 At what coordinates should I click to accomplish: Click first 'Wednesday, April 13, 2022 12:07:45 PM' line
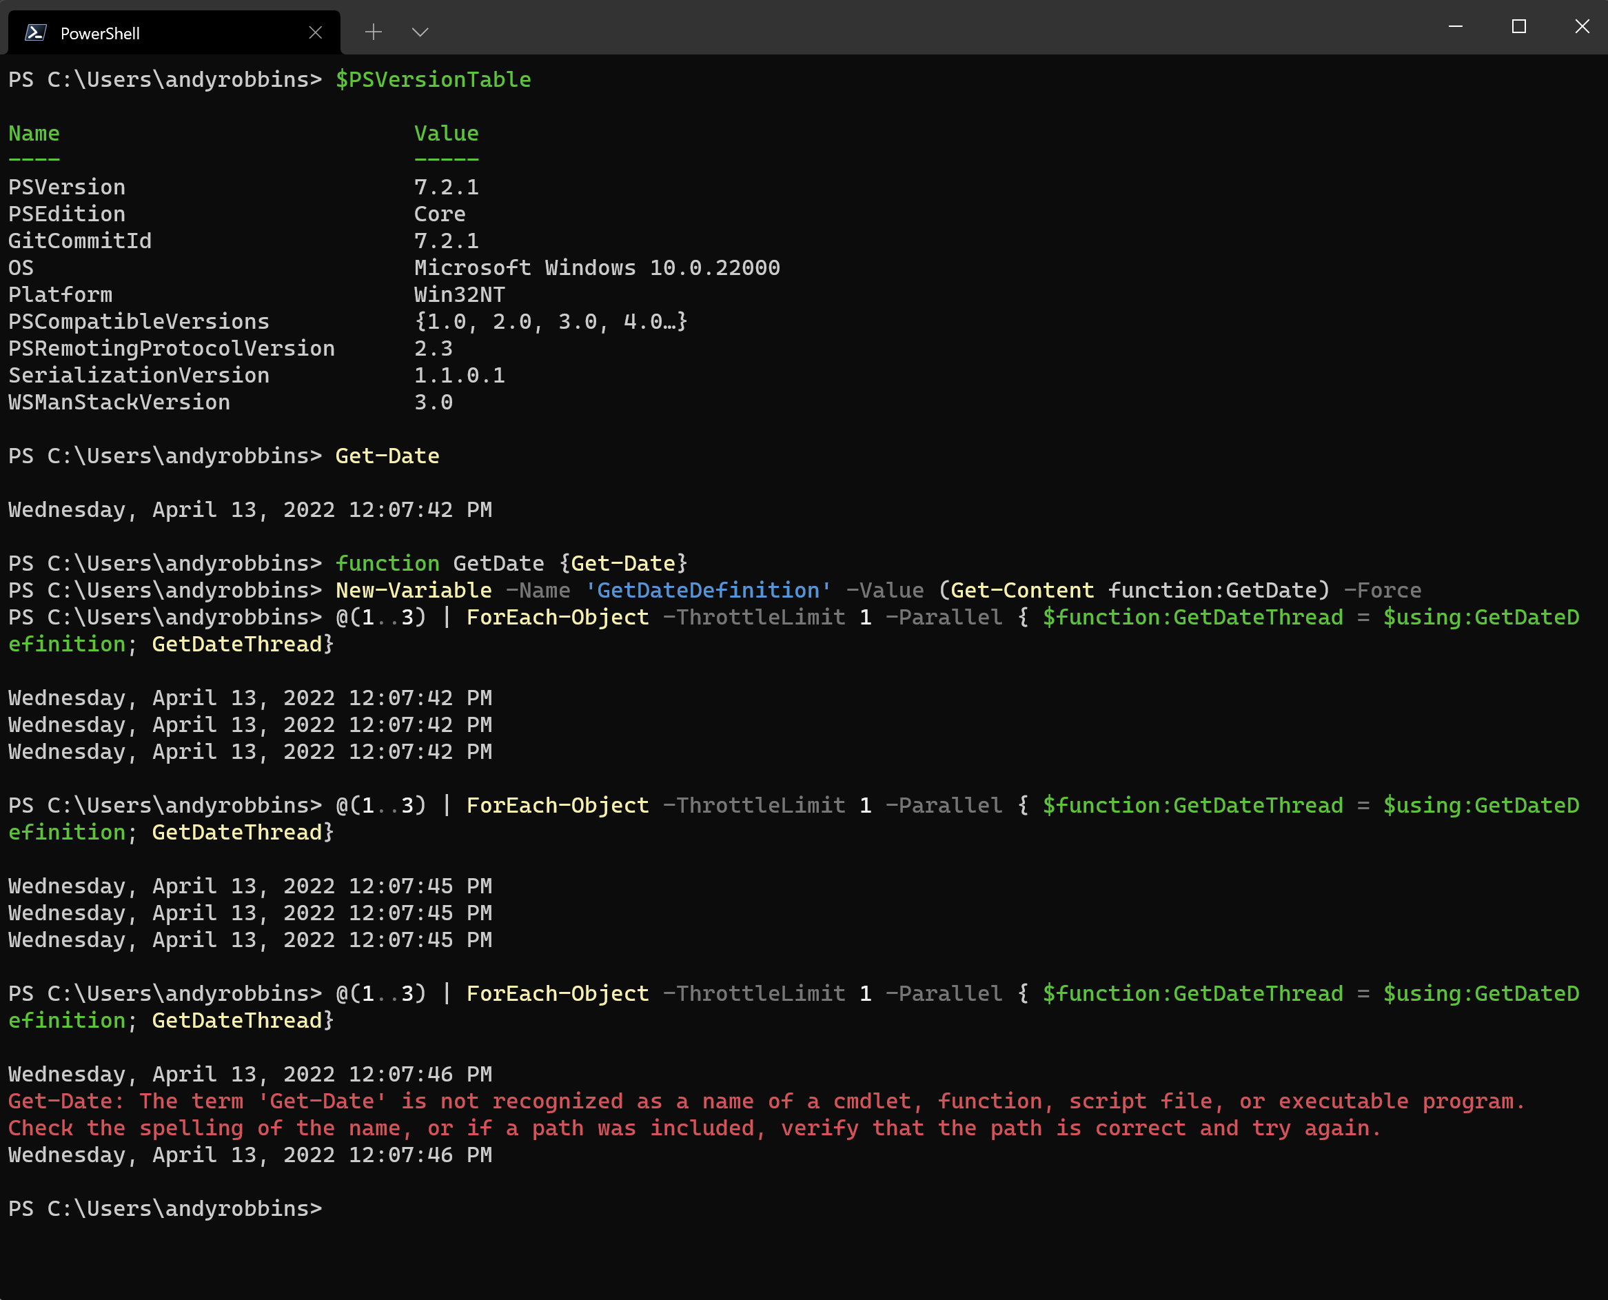pyautogui.click(x=250, y=886)
